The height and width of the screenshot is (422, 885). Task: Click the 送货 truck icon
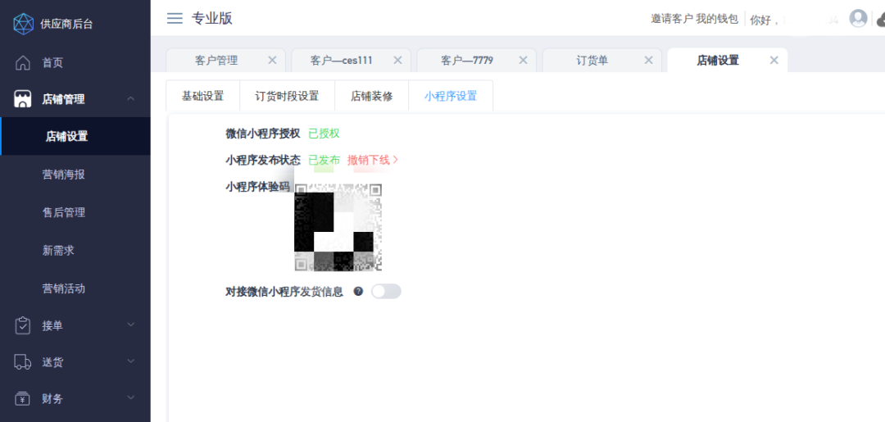(x=23, y=362)
